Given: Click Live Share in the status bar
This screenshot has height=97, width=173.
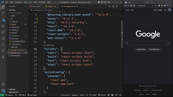Looking at the screenshot, I should coord(32,95).
